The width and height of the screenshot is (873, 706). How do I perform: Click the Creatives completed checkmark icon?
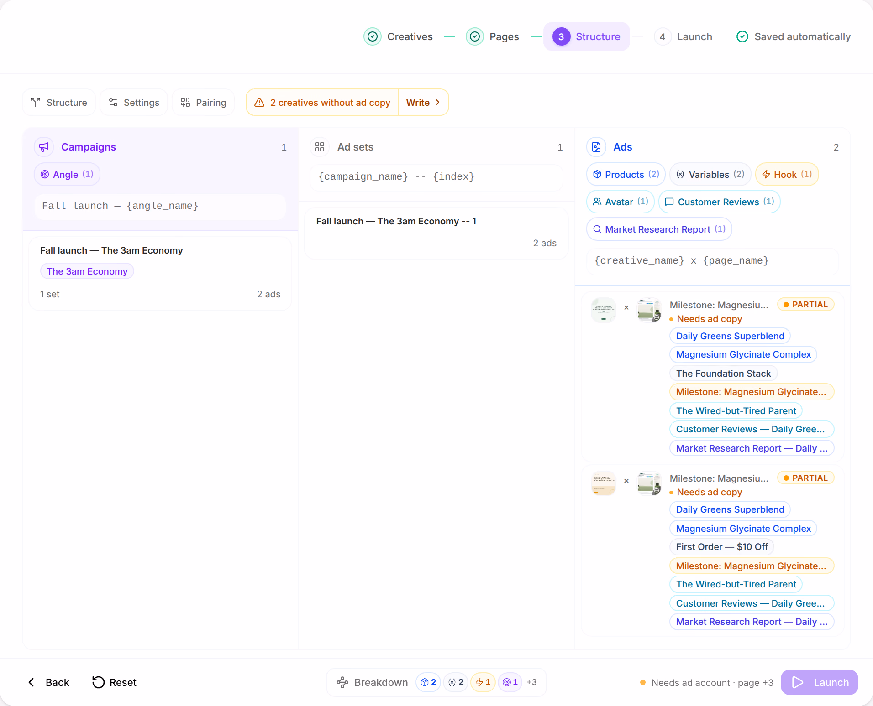pyautogui.click(x=373, y=36)
